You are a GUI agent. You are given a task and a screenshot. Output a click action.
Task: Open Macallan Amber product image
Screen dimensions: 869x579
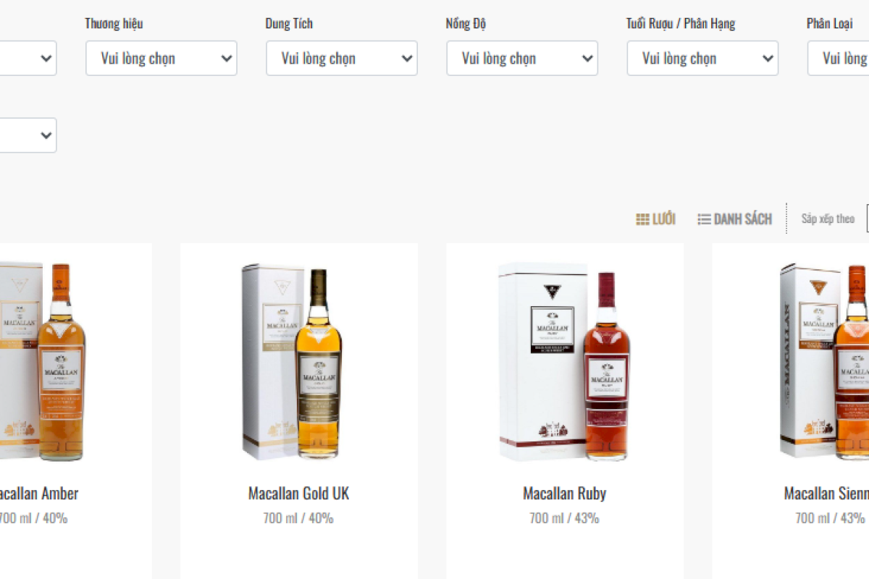point(43,362)
